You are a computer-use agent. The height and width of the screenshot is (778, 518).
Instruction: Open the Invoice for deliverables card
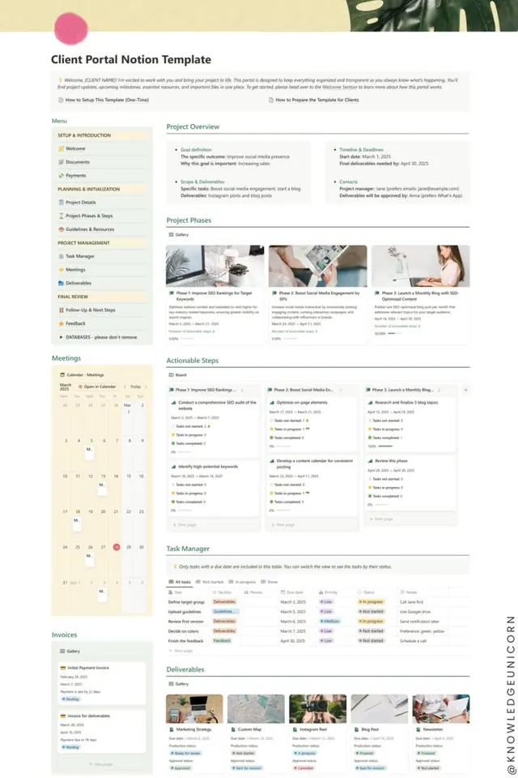[102, 731]
